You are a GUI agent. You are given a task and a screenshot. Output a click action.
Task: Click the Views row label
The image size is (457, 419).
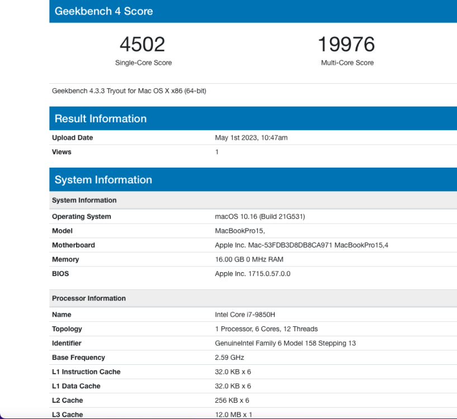click(62, 152)
